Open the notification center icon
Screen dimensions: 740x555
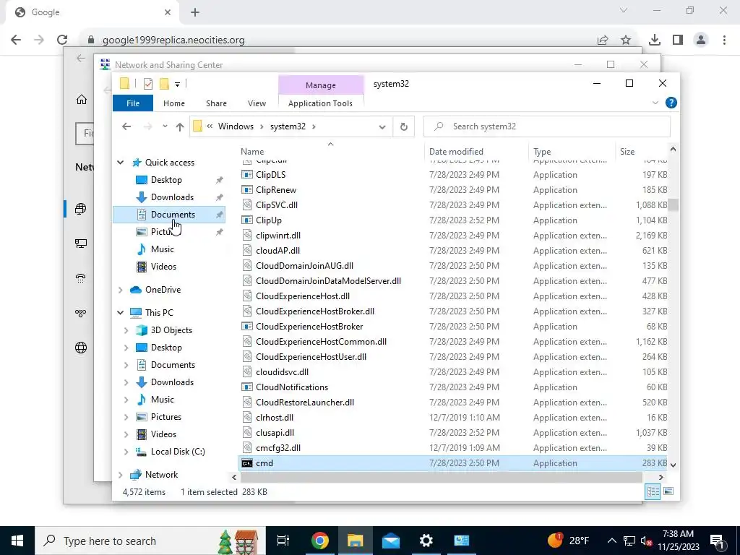(718, 541)
